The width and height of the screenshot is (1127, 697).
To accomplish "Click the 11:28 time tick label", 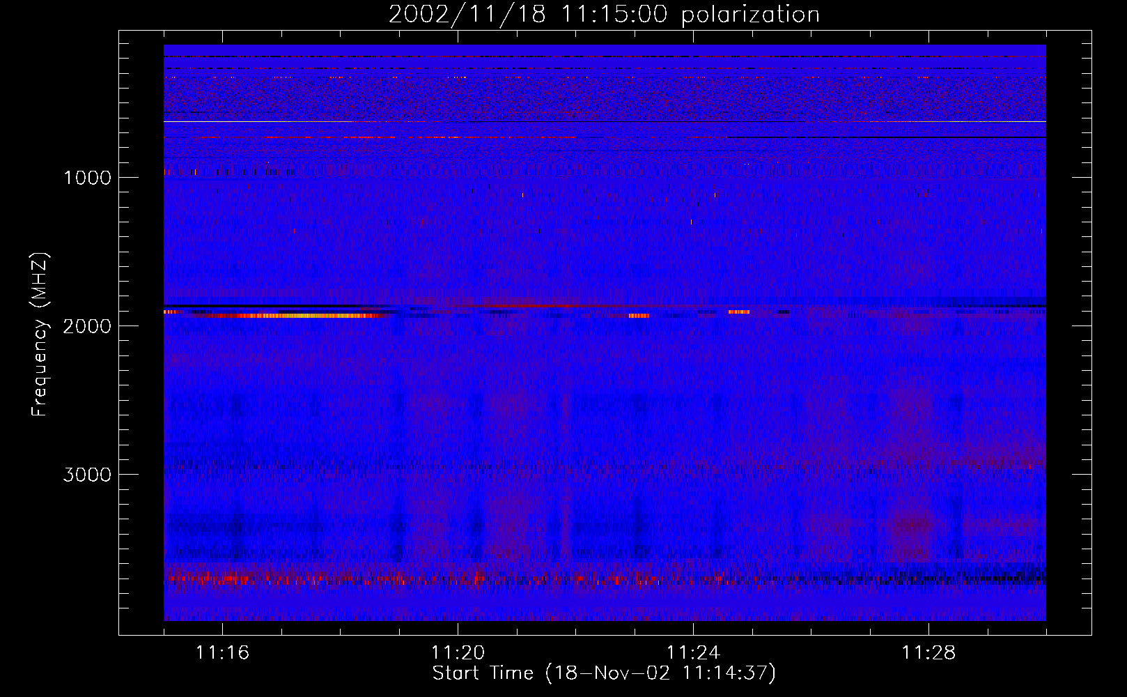I will 928,653.
